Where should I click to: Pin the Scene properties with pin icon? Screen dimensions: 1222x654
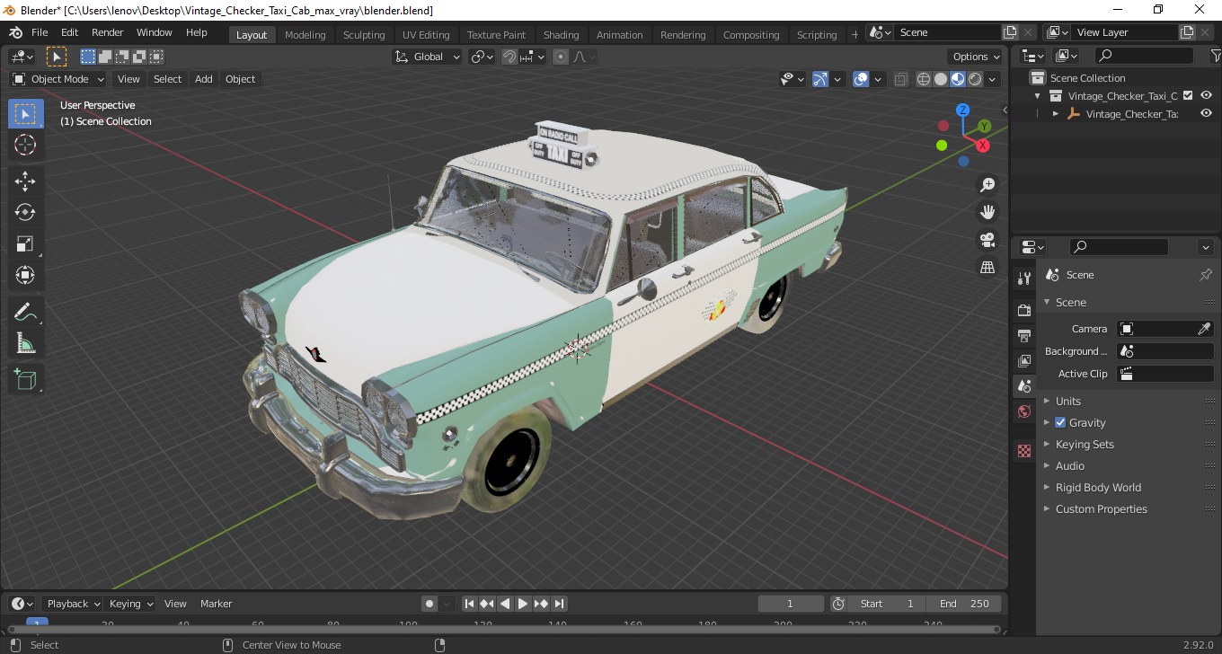point(1206,275)
